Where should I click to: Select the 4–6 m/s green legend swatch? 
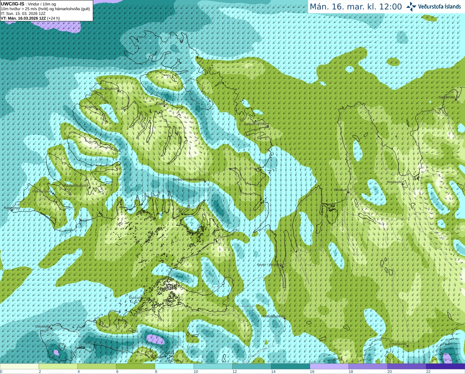click(x=97, y=366)
